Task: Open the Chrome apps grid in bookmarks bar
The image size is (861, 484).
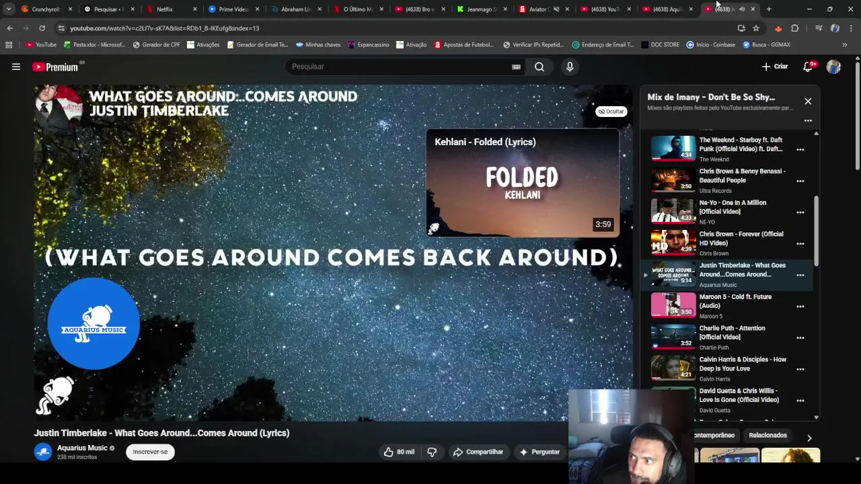Action: click(x=9, y=45)
